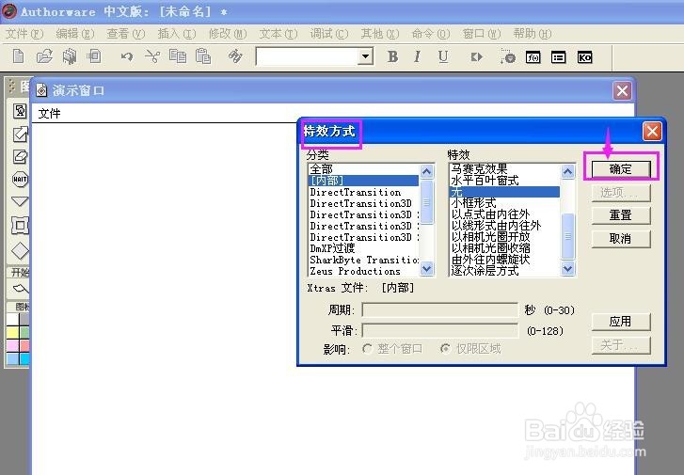Select the Motion icon in icon palette
The height and width of the screenshot is (475, 684).
coord(20,134)
